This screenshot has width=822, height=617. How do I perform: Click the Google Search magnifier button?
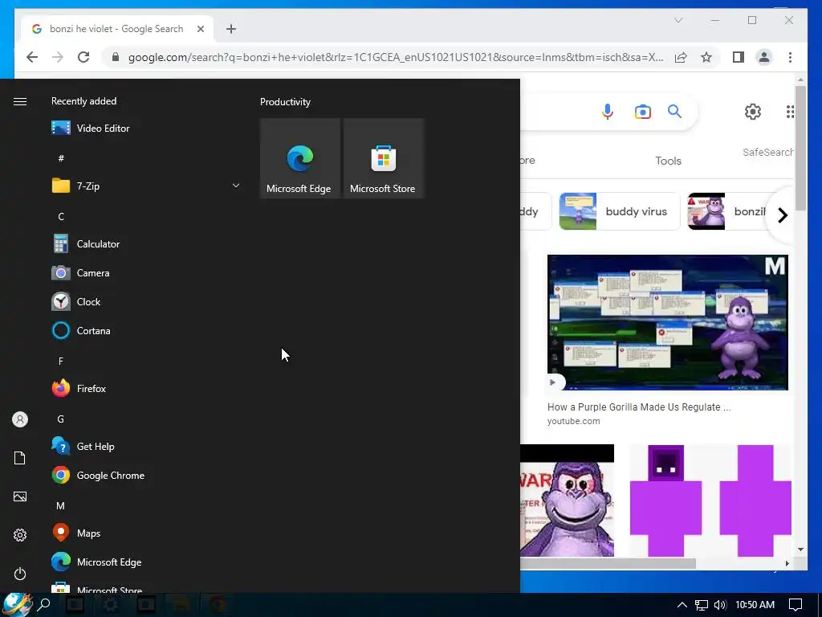(674, 111)
